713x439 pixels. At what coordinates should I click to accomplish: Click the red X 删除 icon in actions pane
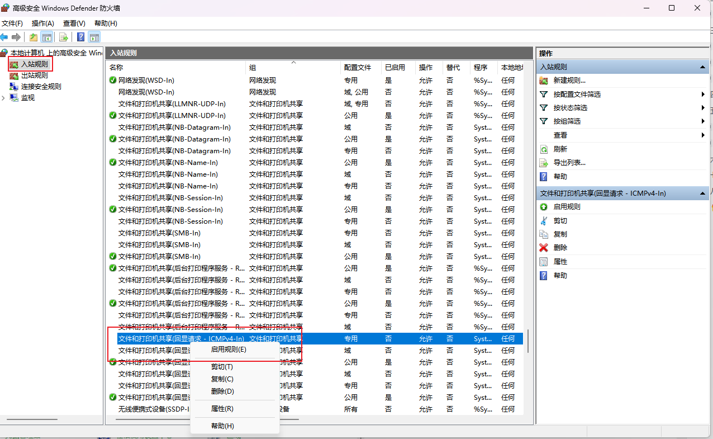point(544,248)
